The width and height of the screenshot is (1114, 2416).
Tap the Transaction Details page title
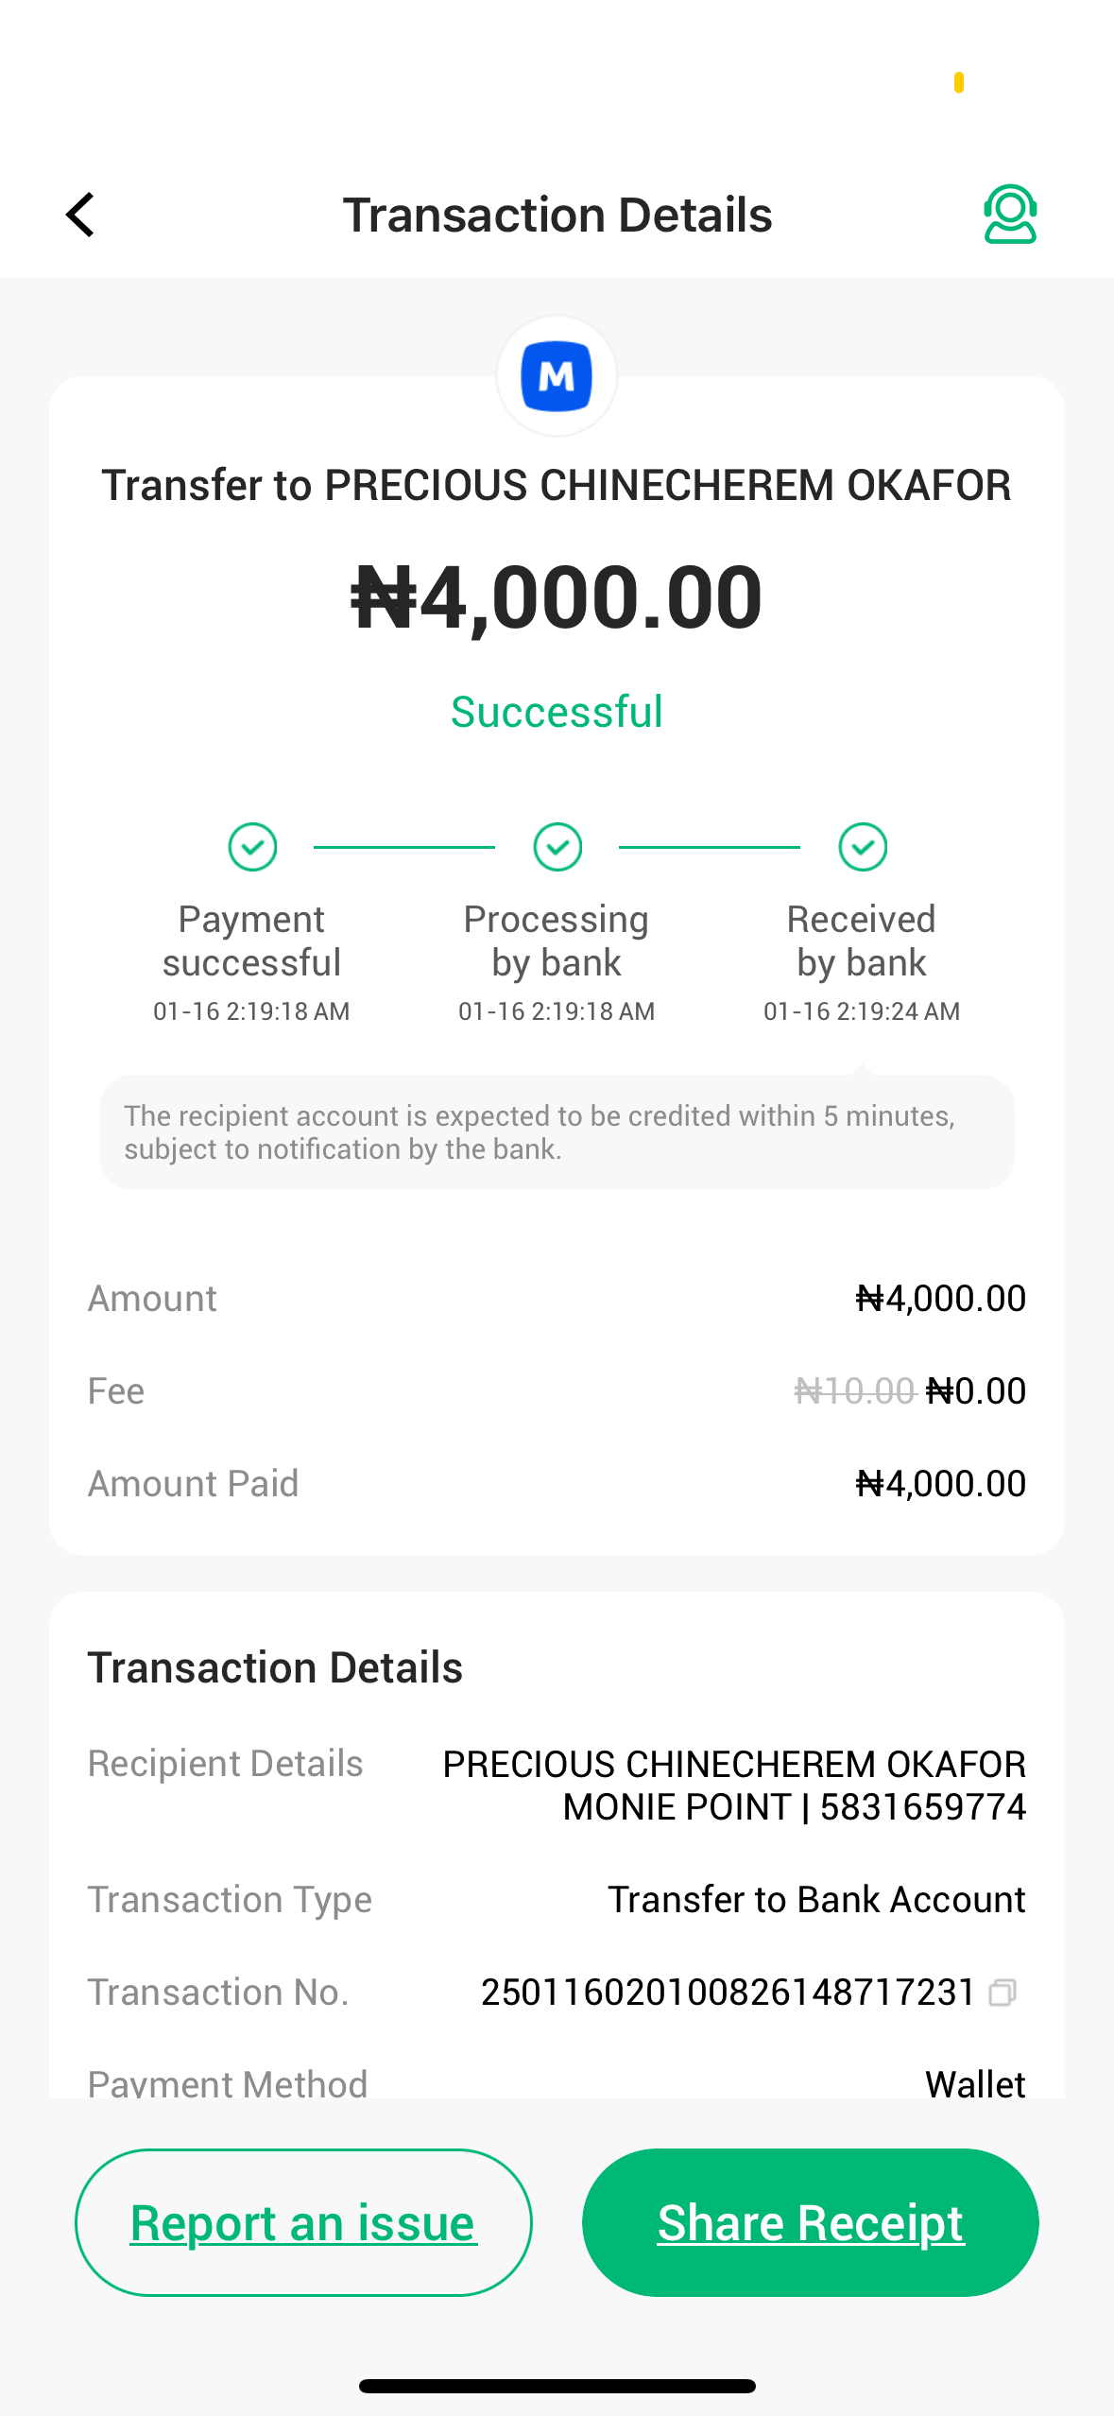coord(557,215)
